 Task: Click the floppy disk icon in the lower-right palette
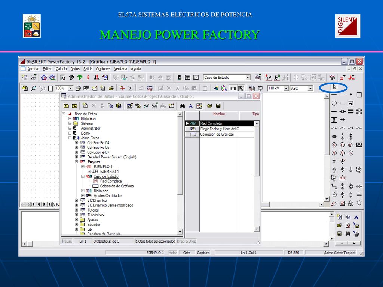(x=340, y=234)
